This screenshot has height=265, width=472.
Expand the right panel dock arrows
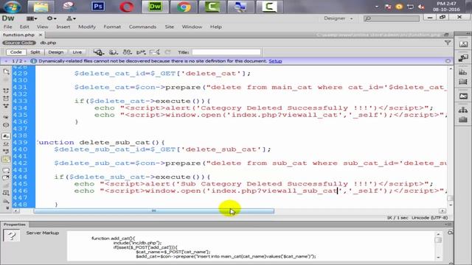[468, 33]
